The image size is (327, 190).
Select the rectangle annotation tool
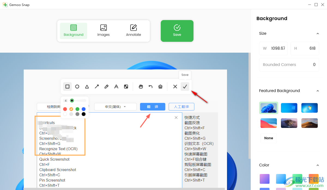(x=67, y=87)
